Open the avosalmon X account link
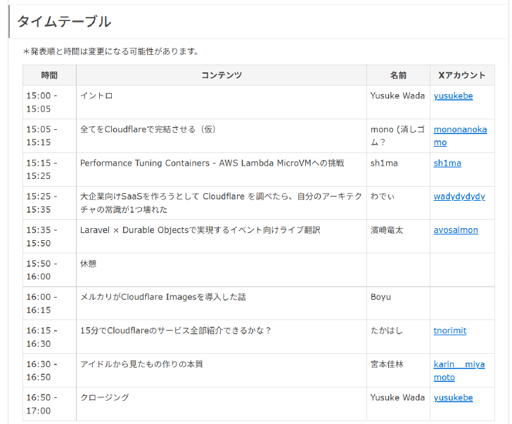This screenshot has height=424, width=512. [x=456, y=230]
